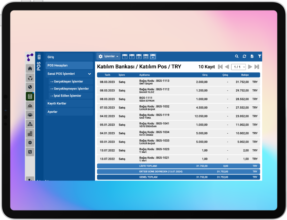
Task: Open the İşlemler dropdown menu
Action: [108, 56]
